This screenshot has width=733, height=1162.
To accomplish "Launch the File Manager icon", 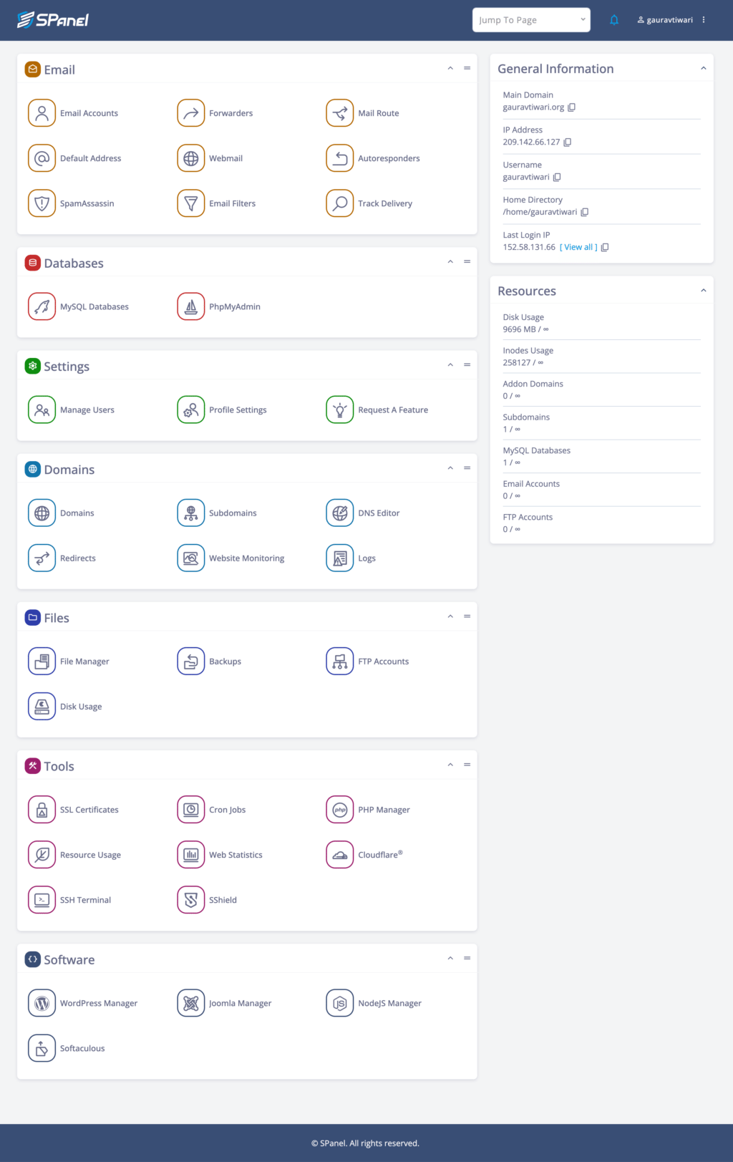I will click(42, 662).
